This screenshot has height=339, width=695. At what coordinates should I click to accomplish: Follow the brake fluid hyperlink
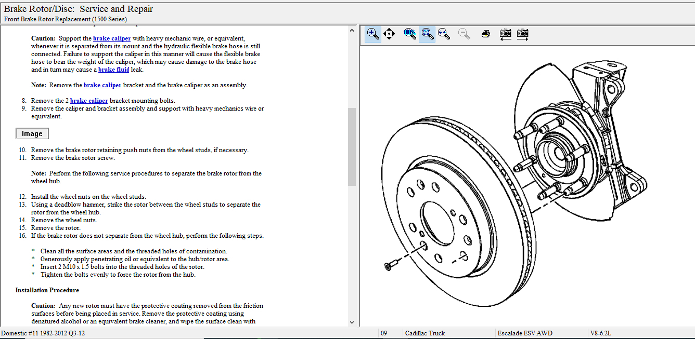113,70
